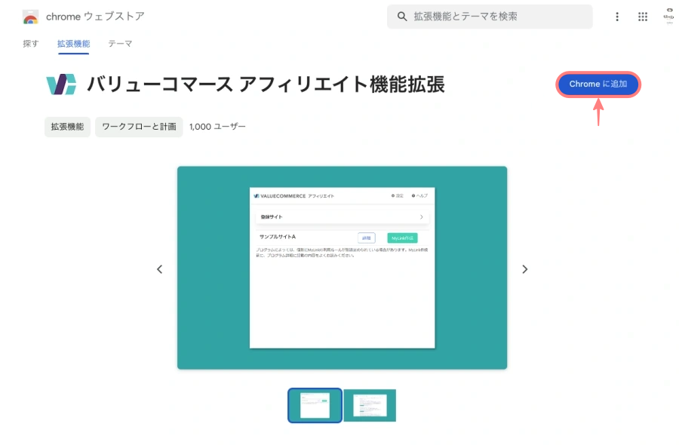Click the 1,000 ユーザー text
The width and height of the screenshot is (679, 445).
tap(217, 127)
